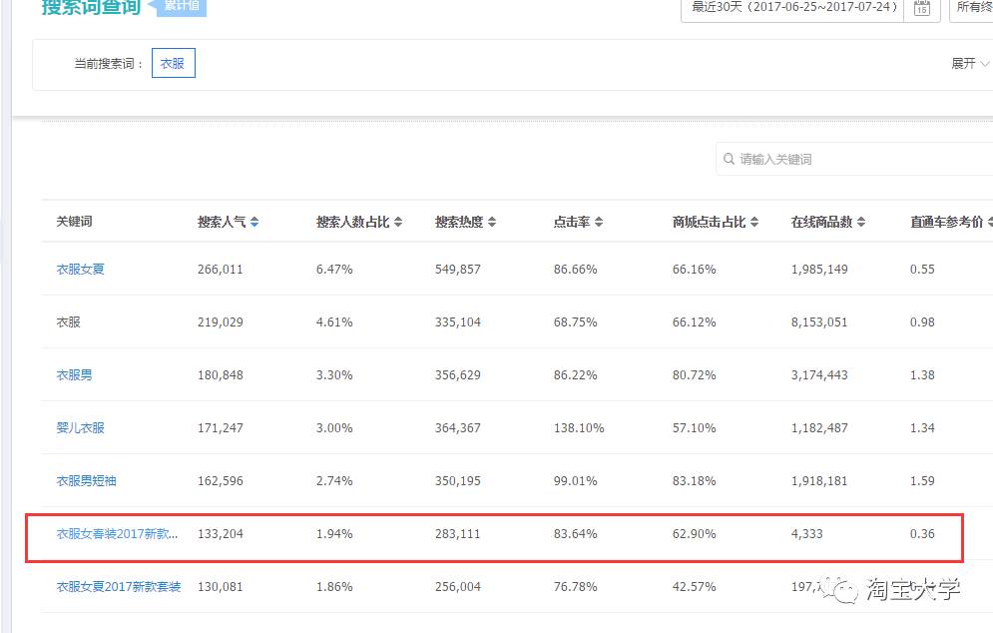The height and width of the screenshot is (633, 993).
Task: Open the 最近30天 date range selector
Action: (x=793, y=8)
